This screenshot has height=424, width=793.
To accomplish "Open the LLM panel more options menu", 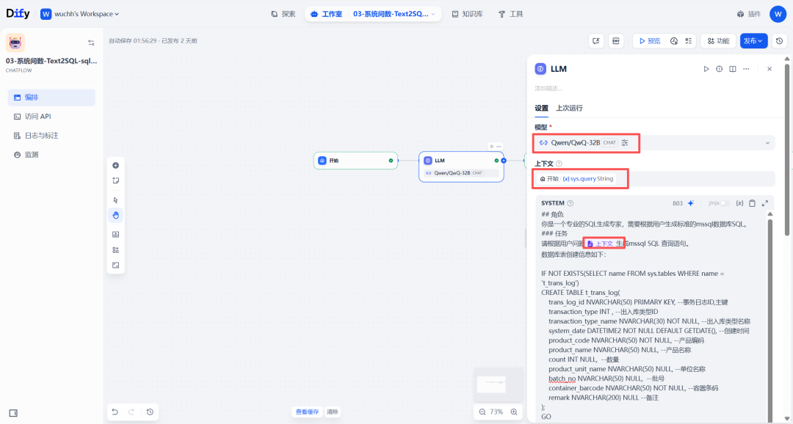I will tap(746, 69).
